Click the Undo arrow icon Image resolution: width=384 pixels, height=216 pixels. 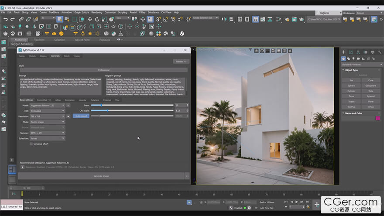(x=5, y=19)
